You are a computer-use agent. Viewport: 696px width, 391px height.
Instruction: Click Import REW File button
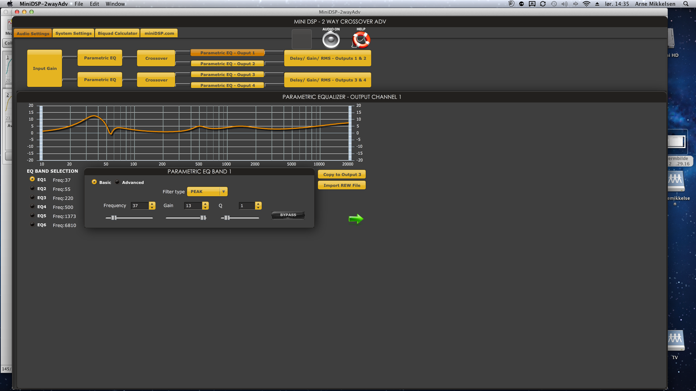tap(342, 185)
